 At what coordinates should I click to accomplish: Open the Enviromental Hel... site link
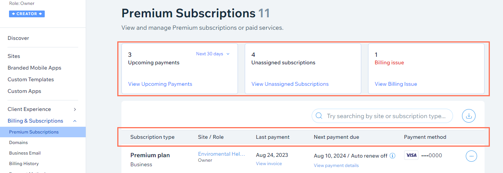(221, 154)
